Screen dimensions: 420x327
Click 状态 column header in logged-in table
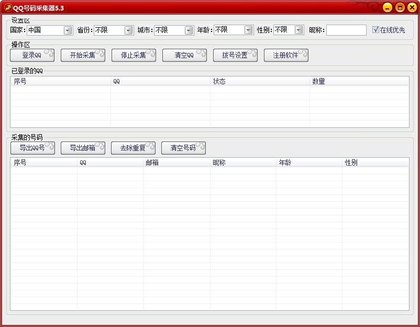coord(259,81)
